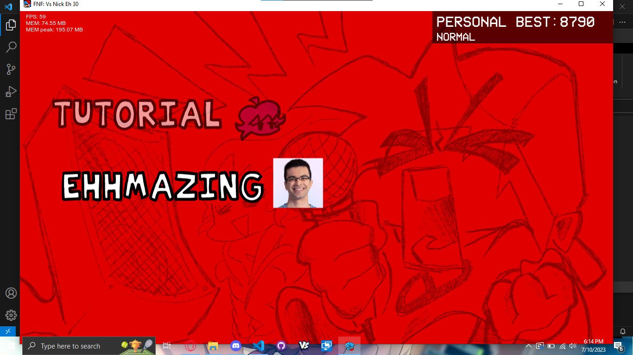Open the Source Control view
633x355 pixels.
pyautogui.click(x=11, y=69)
